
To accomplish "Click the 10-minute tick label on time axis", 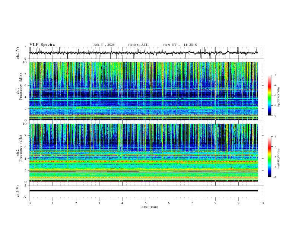I will [x=262, y=203].
